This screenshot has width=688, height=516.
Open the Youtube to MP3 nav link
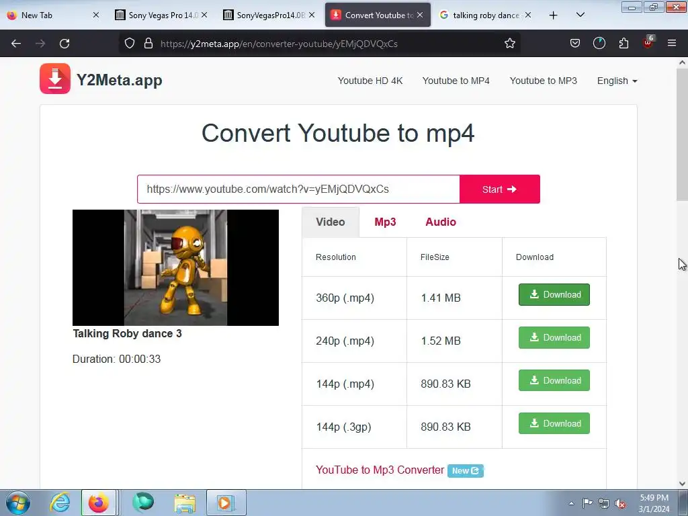click(x=543, y=81)
